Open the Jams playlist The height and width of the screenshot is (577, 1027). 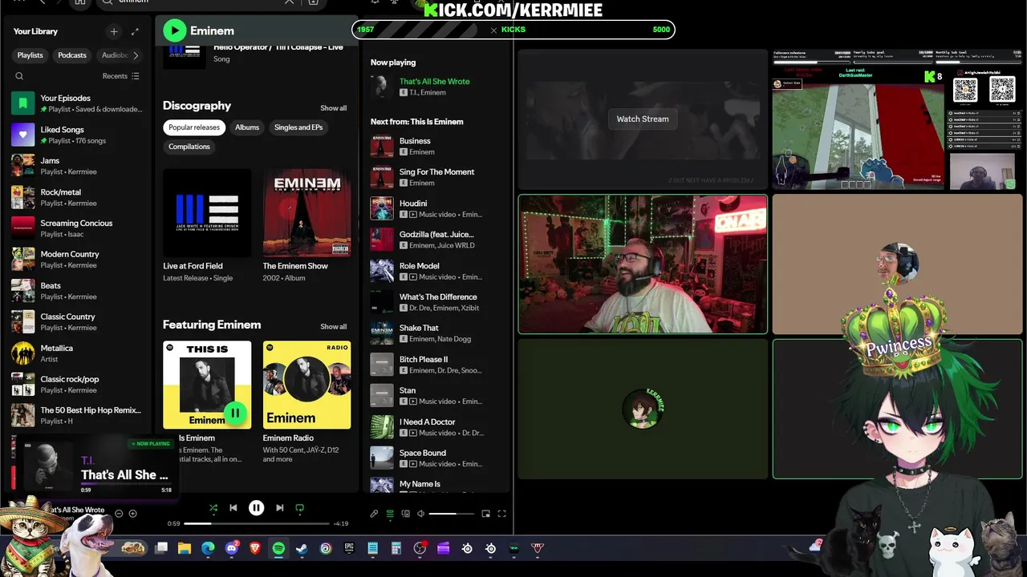77,166
